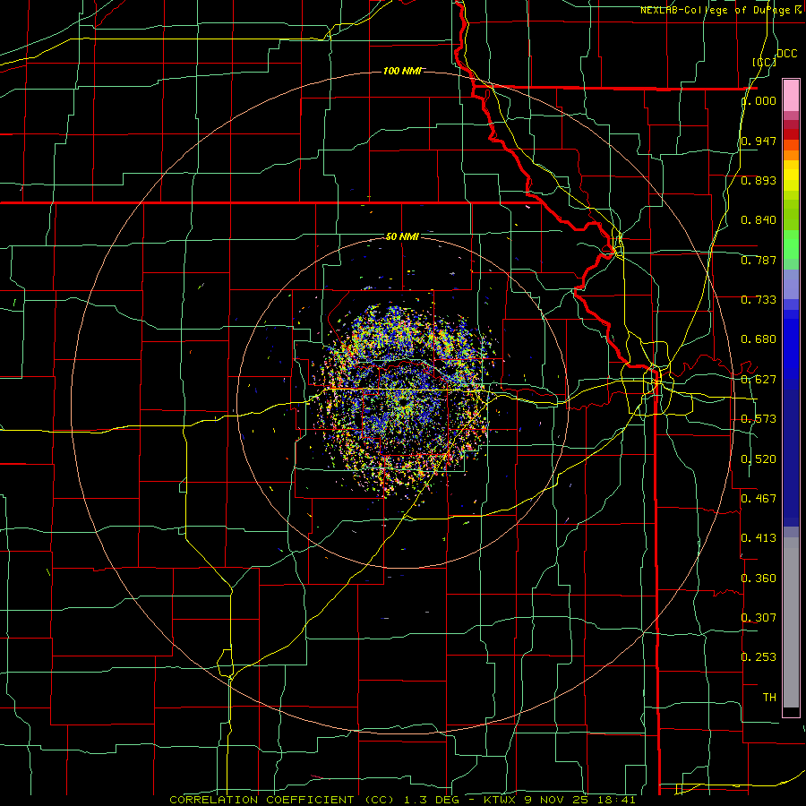Viewport: 806px width, 806px height.
Task: Pick the gray segment of the color bar
Action: click(x=791, y=622)
